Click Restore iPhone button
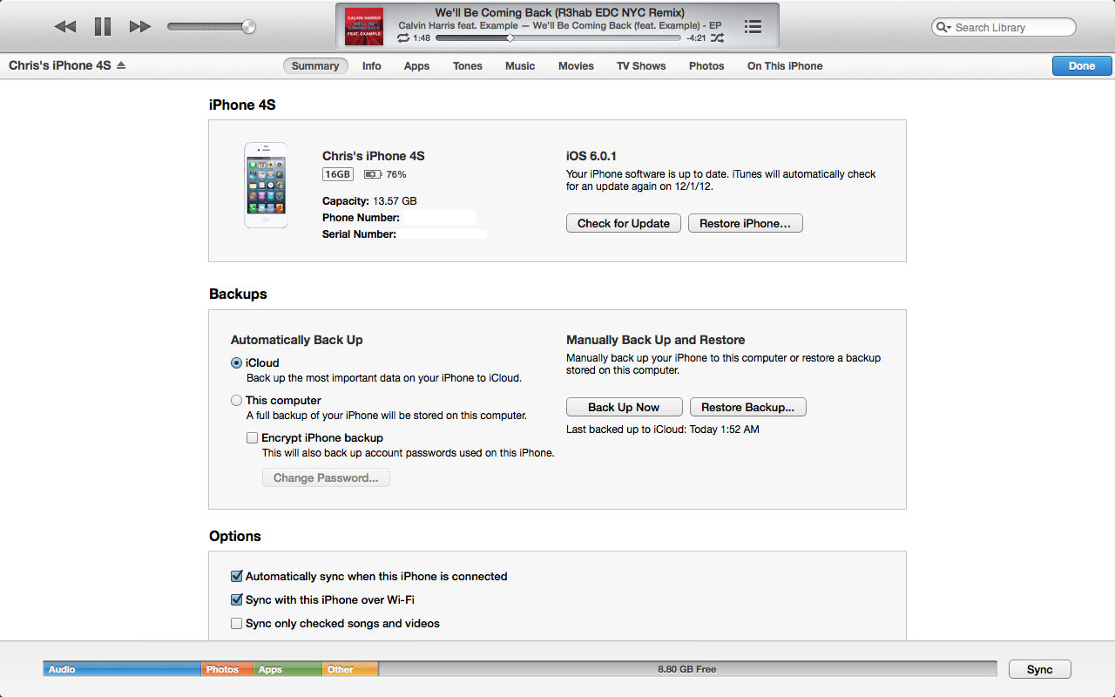The height and width of the screenshot is (697, 1115). [x=746, y=223]
